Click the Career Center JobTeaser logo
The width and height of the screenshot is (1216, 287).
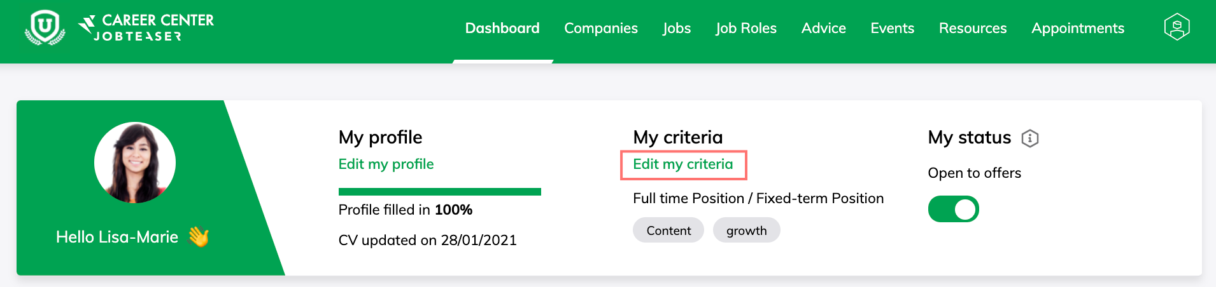click(146, 28)
